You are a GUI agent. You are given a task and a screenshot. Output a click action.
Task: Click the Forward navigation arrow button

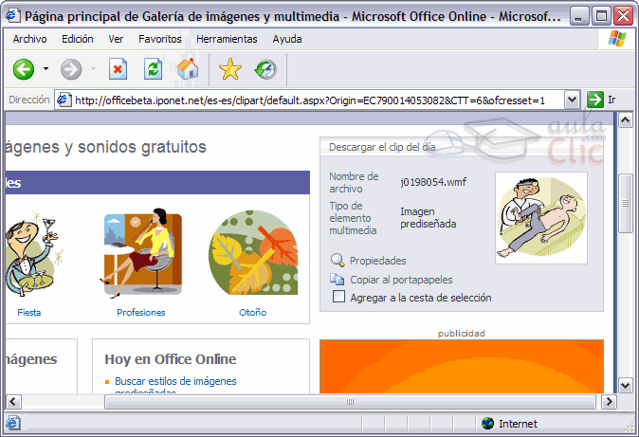coord(71,69)
